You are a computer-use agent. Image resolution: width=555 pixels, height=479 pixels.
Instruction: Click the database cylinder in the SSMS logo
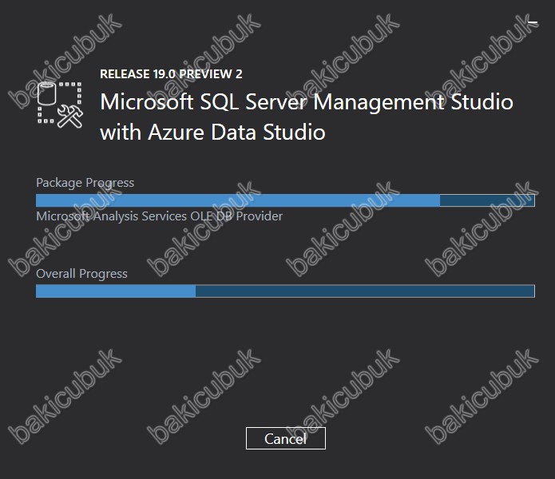click(x=47, y=93)
